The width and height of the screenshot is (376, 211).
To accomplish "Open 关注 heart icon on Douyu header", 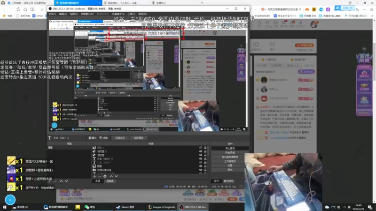I will pyautogui.click(x=267, y=24).
